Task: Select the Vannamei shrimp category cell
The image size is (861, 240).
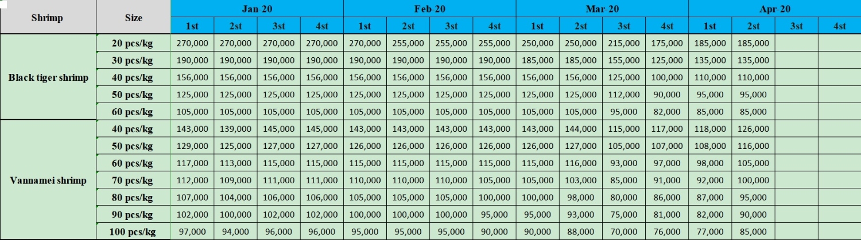Action: point(48,180)
